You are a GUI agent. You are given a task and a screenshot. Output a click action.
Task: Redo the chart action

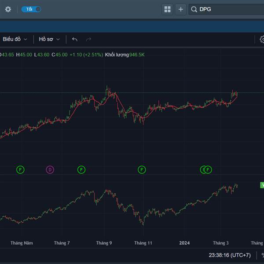point(88,40)
